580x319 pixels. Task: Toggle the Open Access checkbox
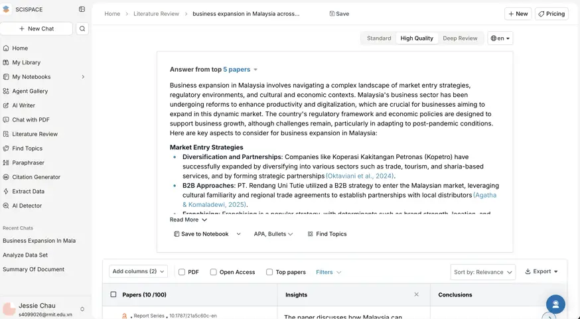click(x=214, y=272)
